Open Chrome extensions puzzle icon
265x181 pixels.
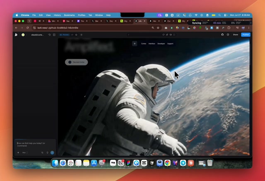(229, 28)
